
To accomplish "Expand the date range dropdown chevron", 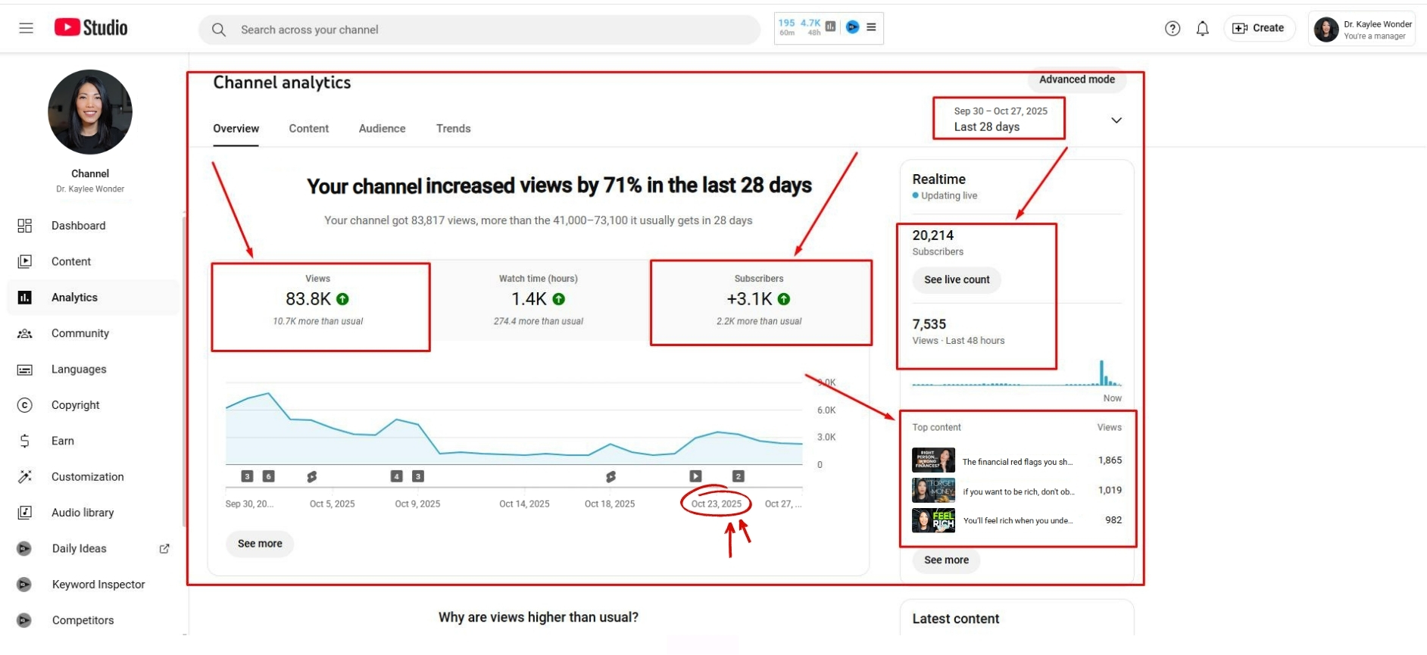I will [x=1116, y=120].
